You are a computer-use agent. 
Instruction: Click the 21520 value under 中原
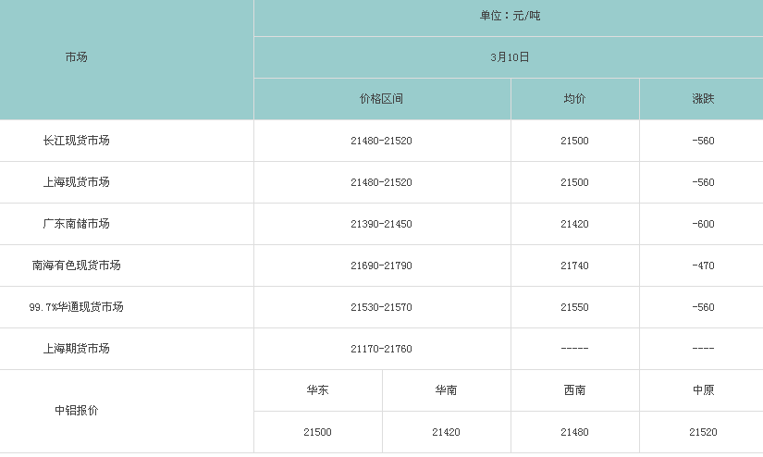click(x=703, y=432)
